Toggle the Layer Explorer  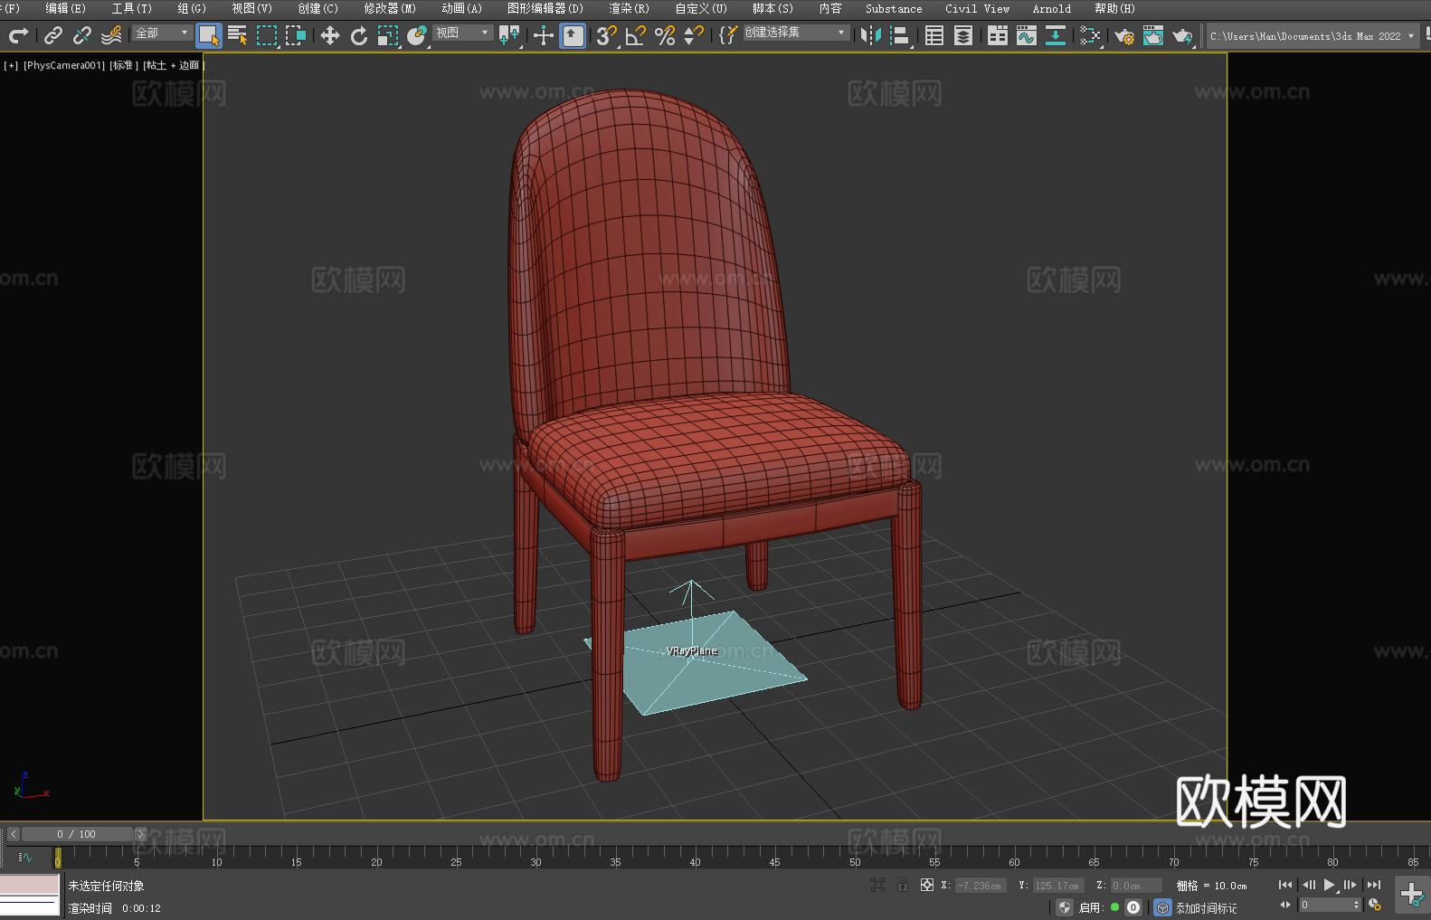(963, 35)
